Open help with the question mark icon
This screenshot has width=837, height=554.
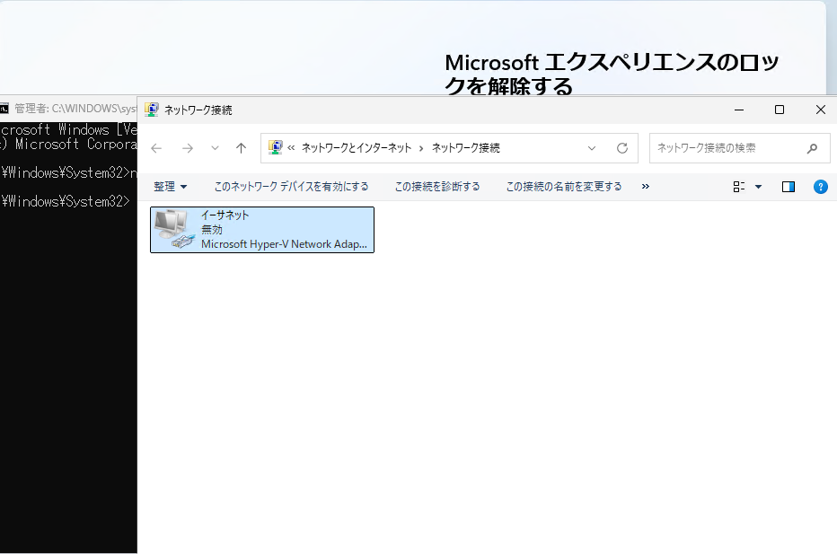[x=820, y=187]
